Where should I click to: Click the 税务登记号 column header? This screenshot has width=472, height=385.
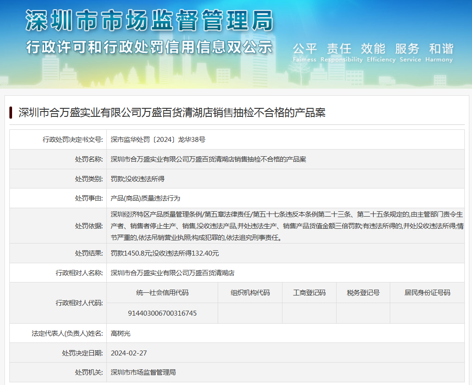pyautogui.click(x=363, y=292)
